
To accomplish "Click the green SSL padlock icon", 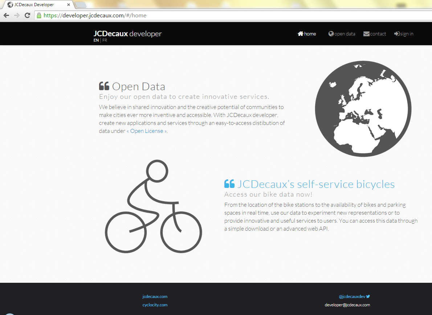I will tap(39, 16).
